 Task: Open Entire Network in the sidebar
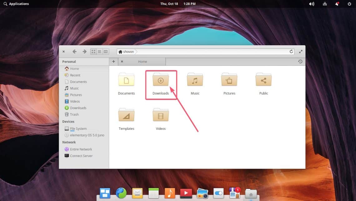[x=84, y=149]
